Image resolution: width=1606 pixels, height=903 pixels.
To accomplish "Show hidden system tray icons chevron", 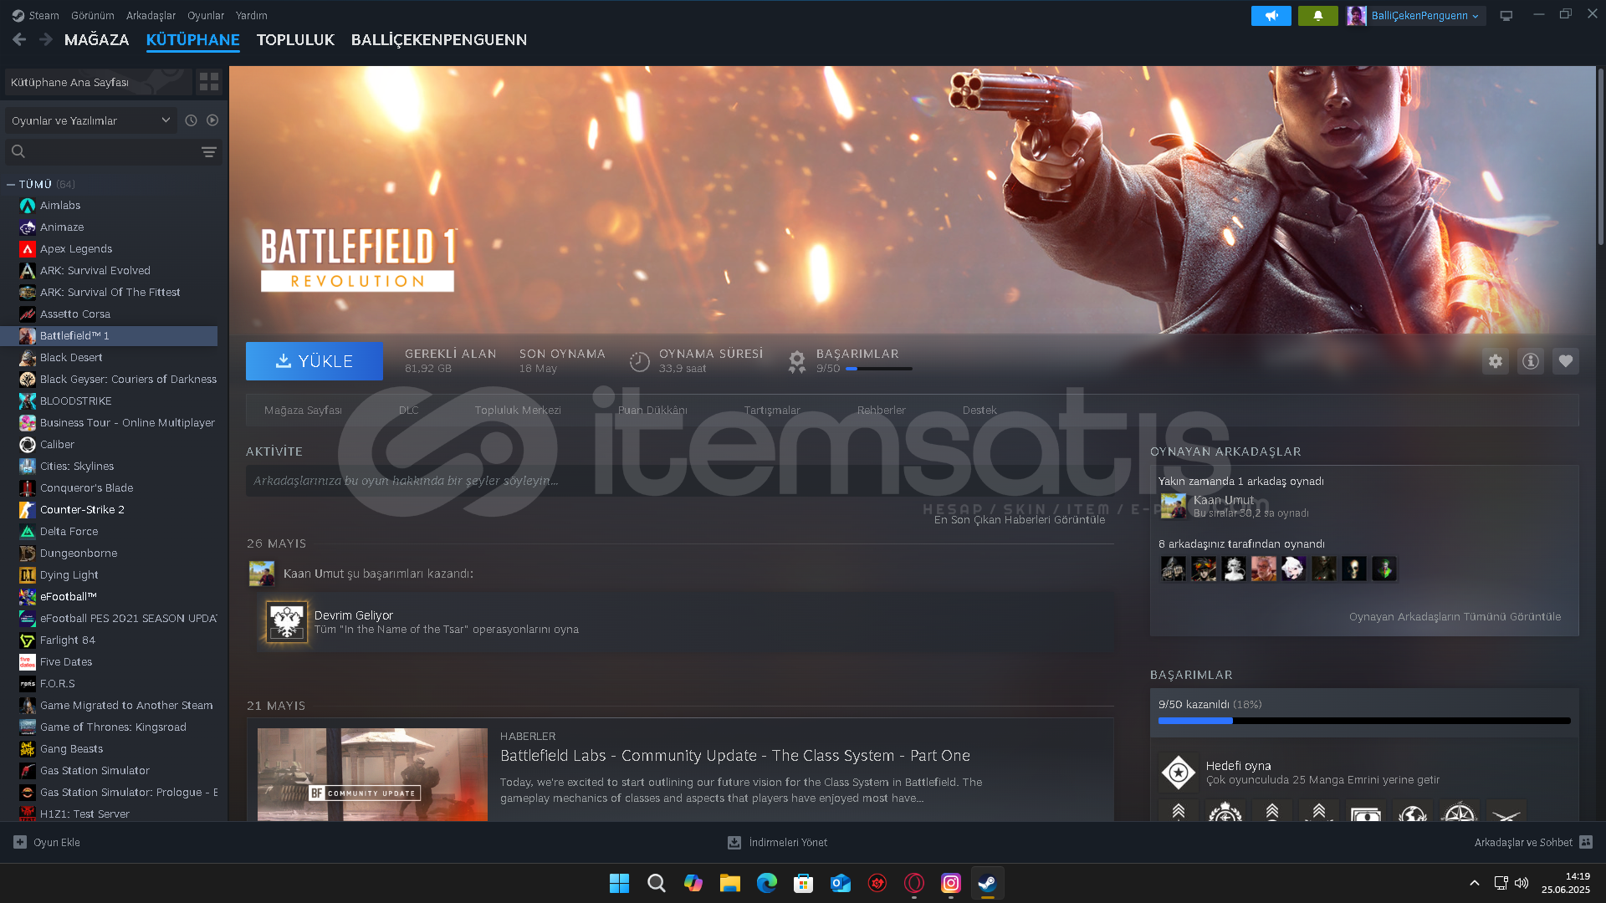I will tap(1474, 883).
